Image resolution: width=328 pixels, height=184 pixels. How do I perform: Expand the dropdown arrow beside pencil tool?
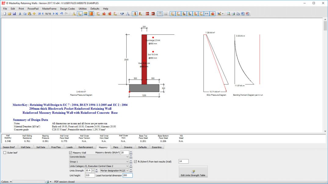(222, 14)
